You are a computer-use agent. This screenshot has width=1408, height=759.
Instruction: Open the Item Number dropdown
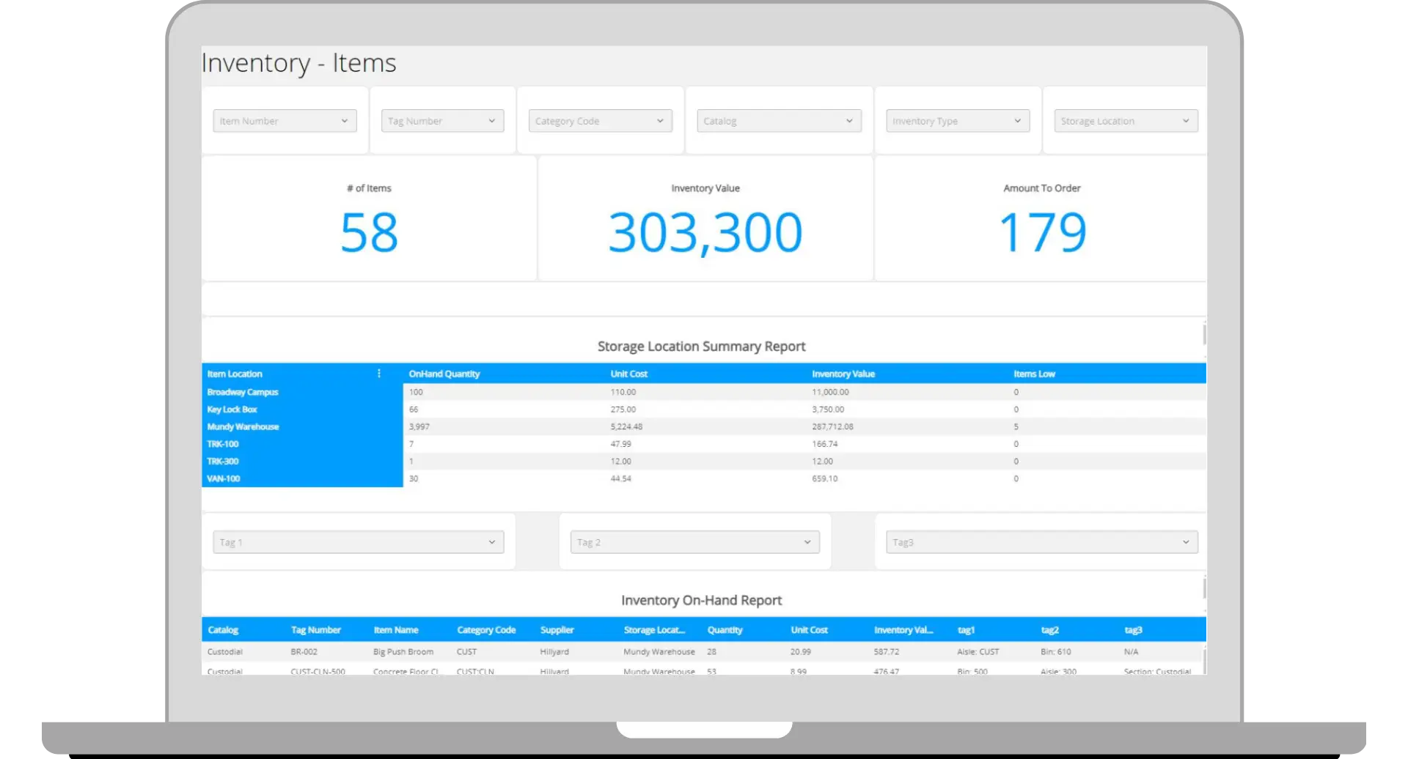(x=285, y=121)
